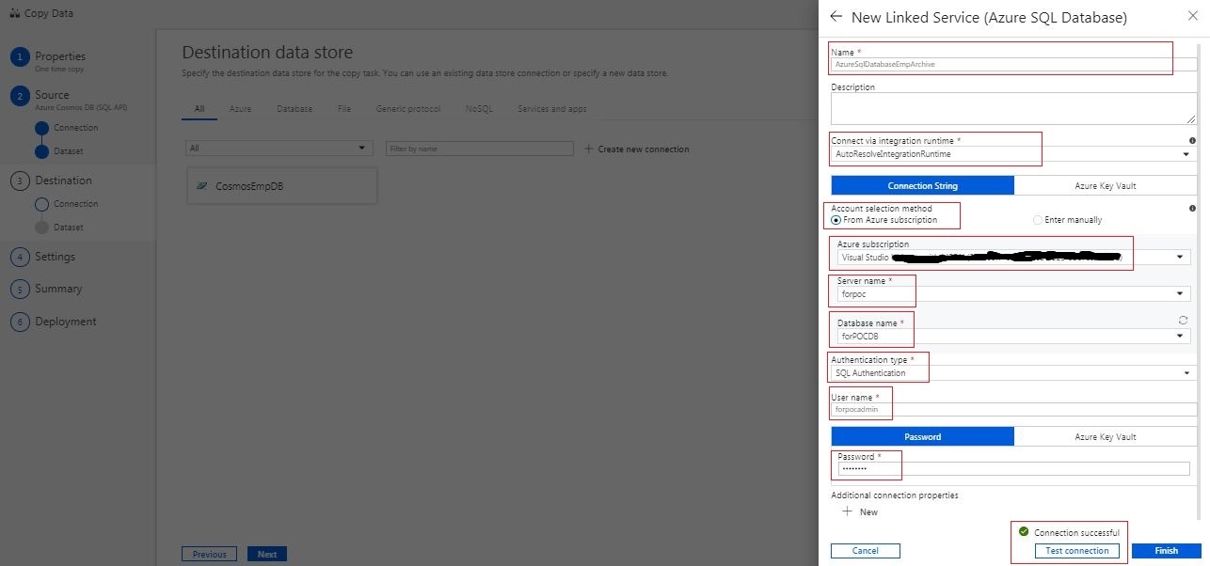Open the AutoResolveIntegrationRuntime dropdown
This screenshot has width=1210, height=566.
point(1184,152)
